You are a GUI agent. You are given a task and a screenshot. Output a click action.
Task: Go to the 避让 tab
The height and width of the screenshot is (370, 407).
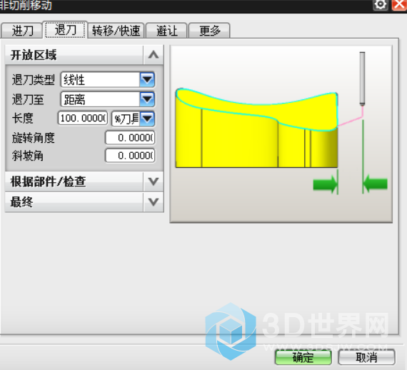tap(166, 31)
